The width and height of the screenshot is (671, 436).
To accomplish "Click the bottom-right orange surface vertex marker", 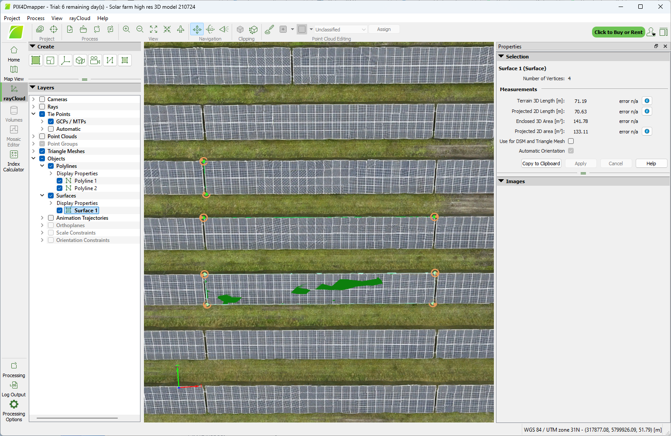I will (x=433, y=303).
